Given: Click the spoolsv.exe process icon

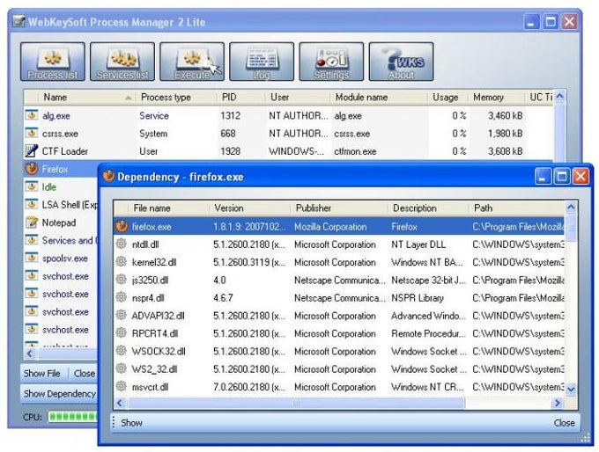Looking at the screenshot, I should pyautogui.click(x=32, y=258).
